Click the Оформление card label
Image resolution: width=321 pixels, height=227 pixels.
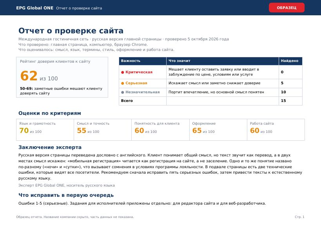point(204,123)
